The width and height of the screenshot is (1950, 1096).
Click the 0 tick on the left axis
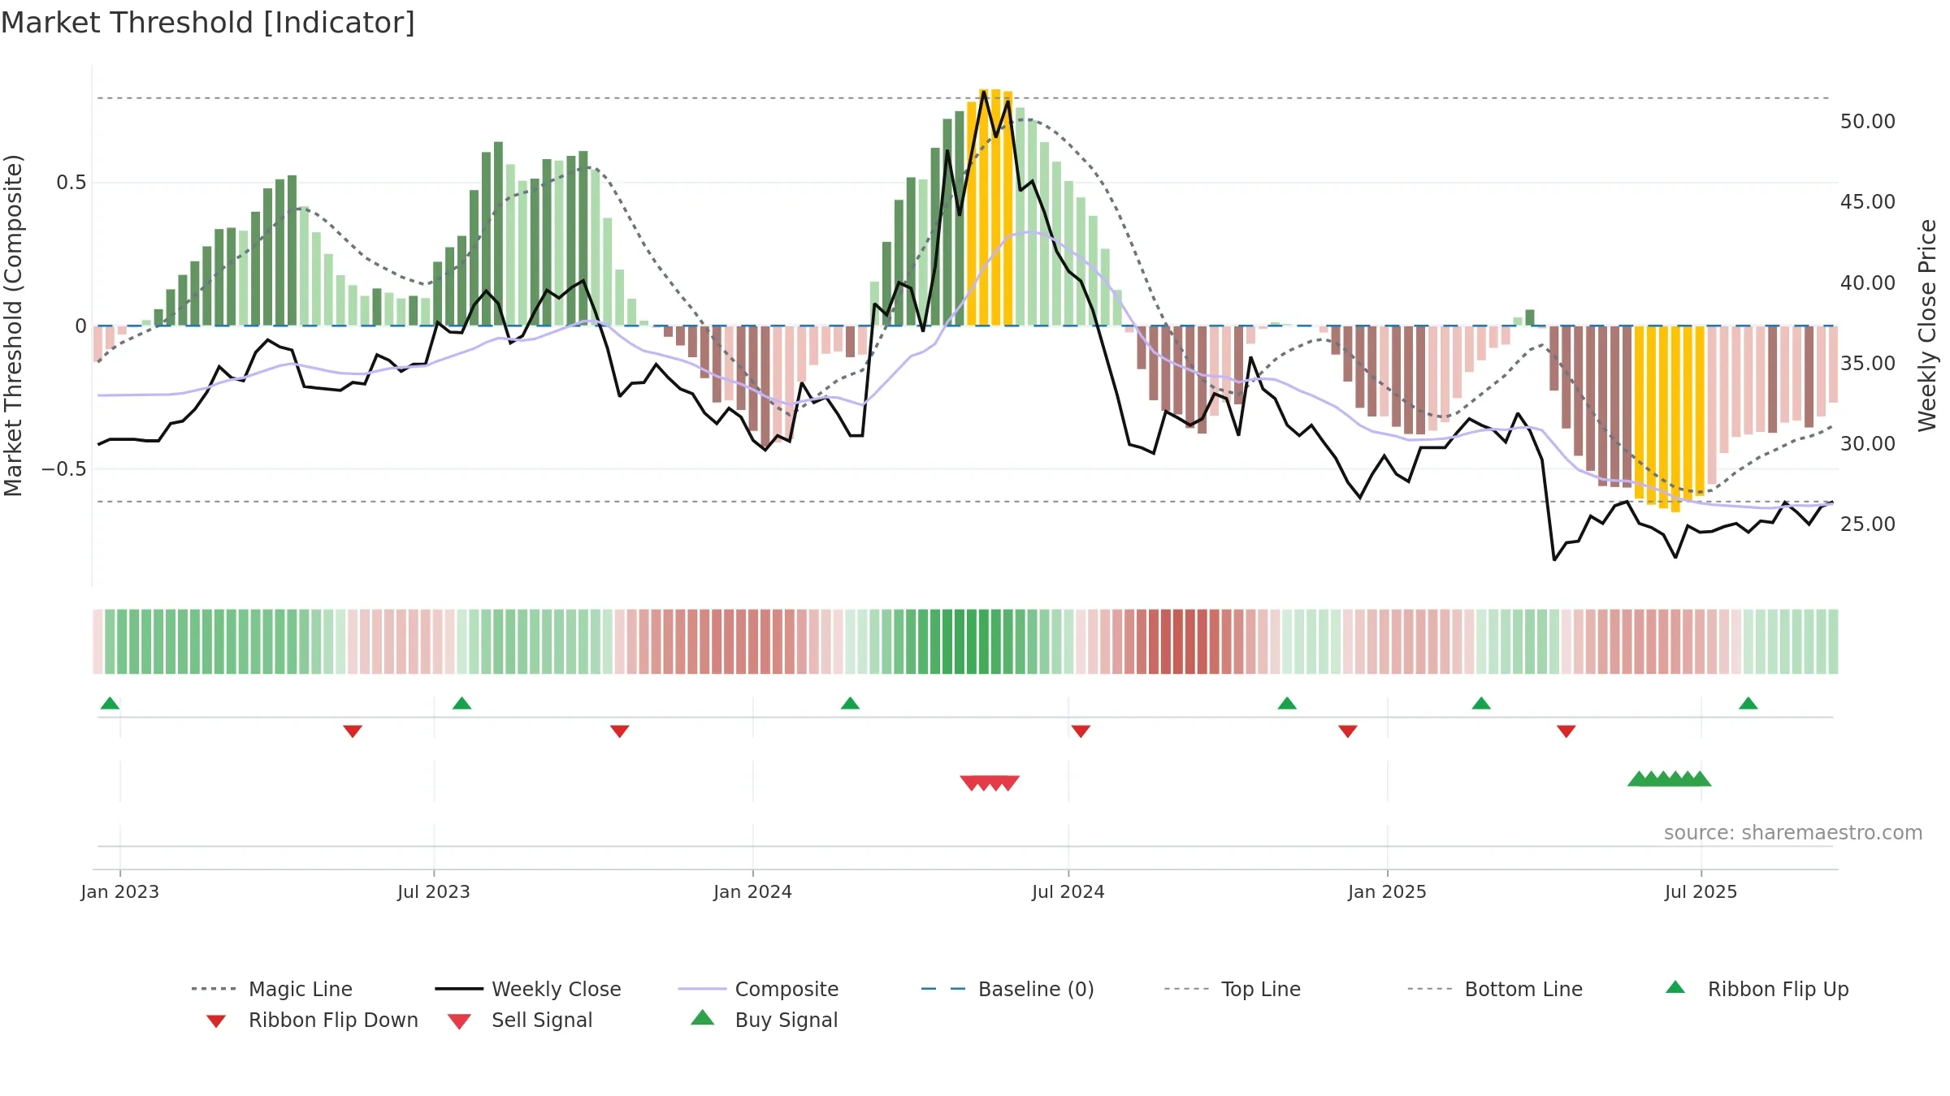click(80, 326)
